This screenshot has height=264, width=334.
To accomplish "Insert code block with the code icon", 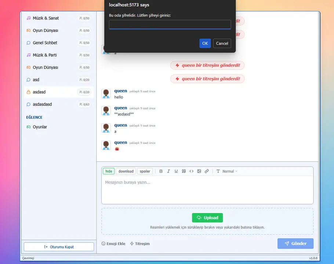I will tap(192, 171).
